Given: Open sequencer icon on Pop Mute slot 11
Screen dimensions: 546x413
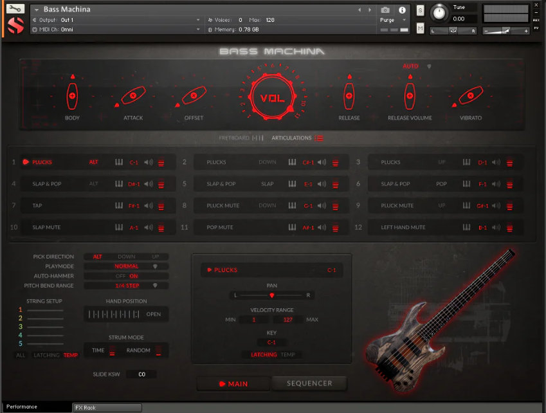Looking at the screenshot, I should [335, 227].
